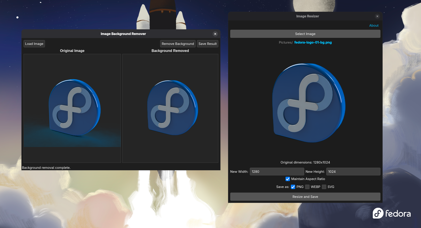This screenshot has width=421, height=228.
Task: Open the About link in Image Resizer
Action: [374, 26]
